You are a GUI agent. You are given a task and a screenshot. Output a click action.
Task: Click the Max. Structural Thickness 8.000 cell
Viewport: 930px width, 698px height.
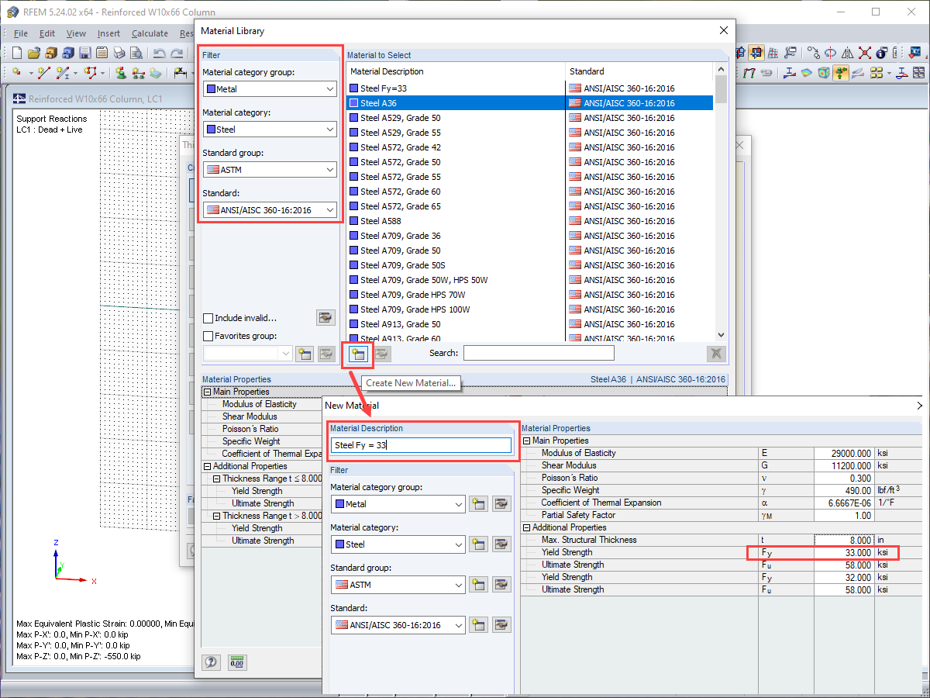[x=844, y=540]
